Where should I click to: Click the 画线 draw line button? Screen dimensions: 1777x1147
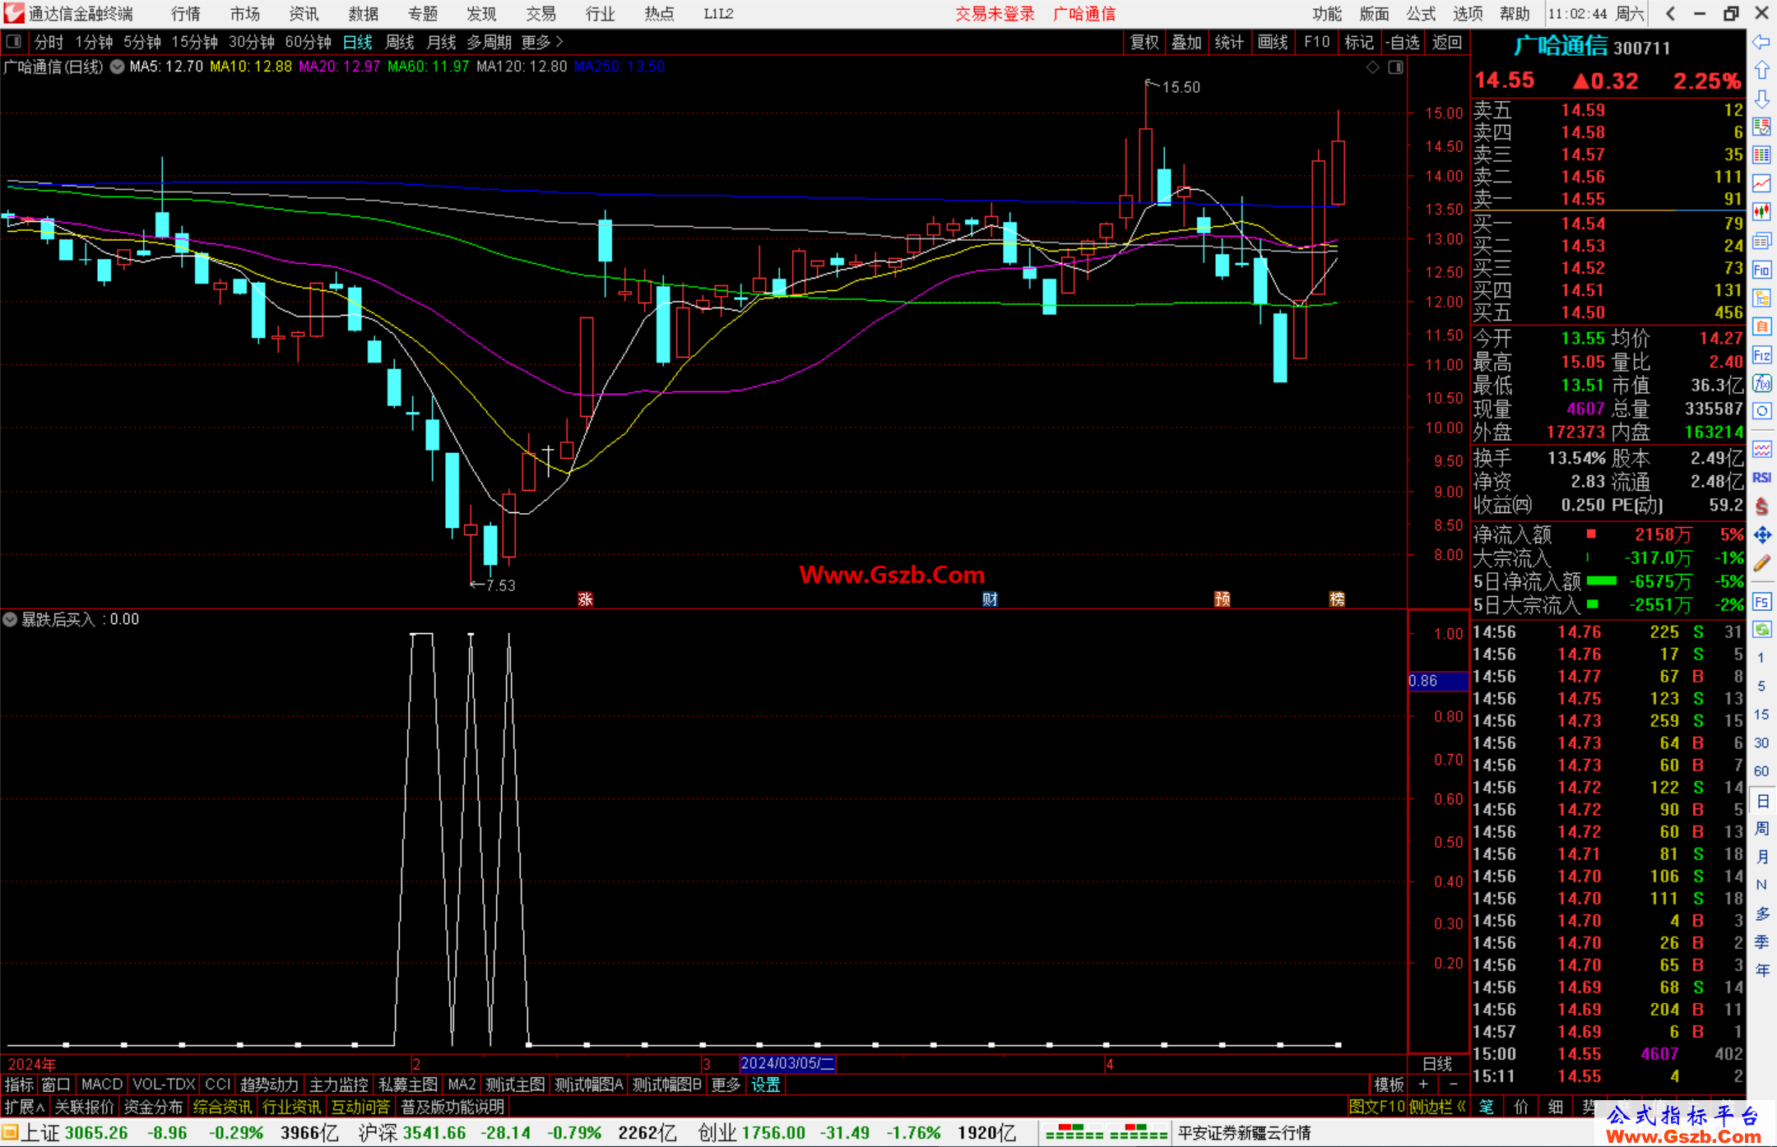pyautogui.click(x=1273, y=42)
